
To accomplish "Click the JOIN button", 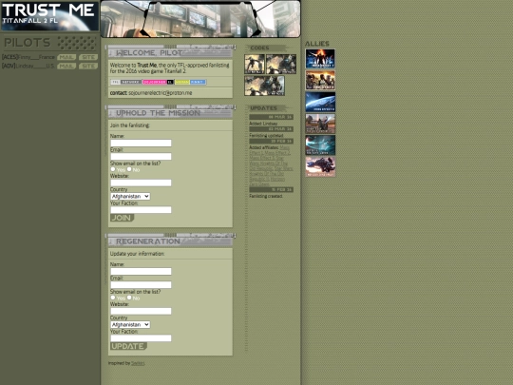I will pos(122,218).
